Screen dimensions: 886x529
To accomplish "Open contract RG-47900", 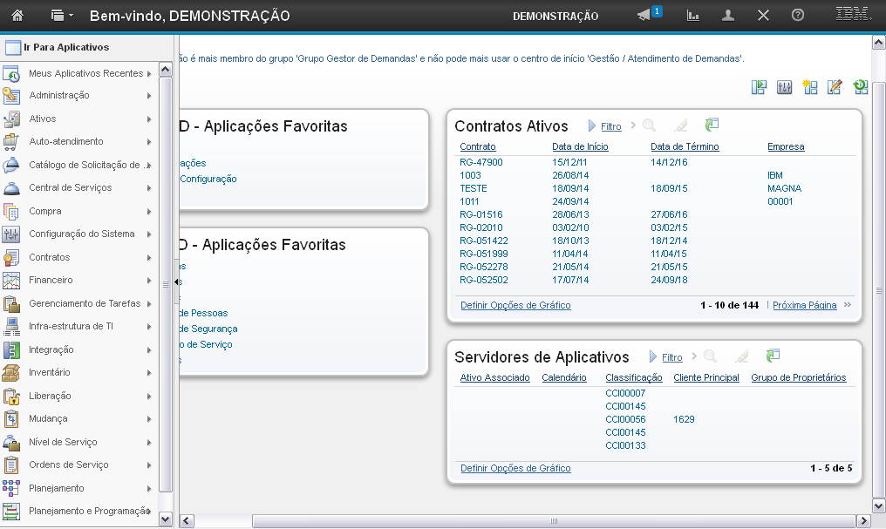I will click(480, 162).
